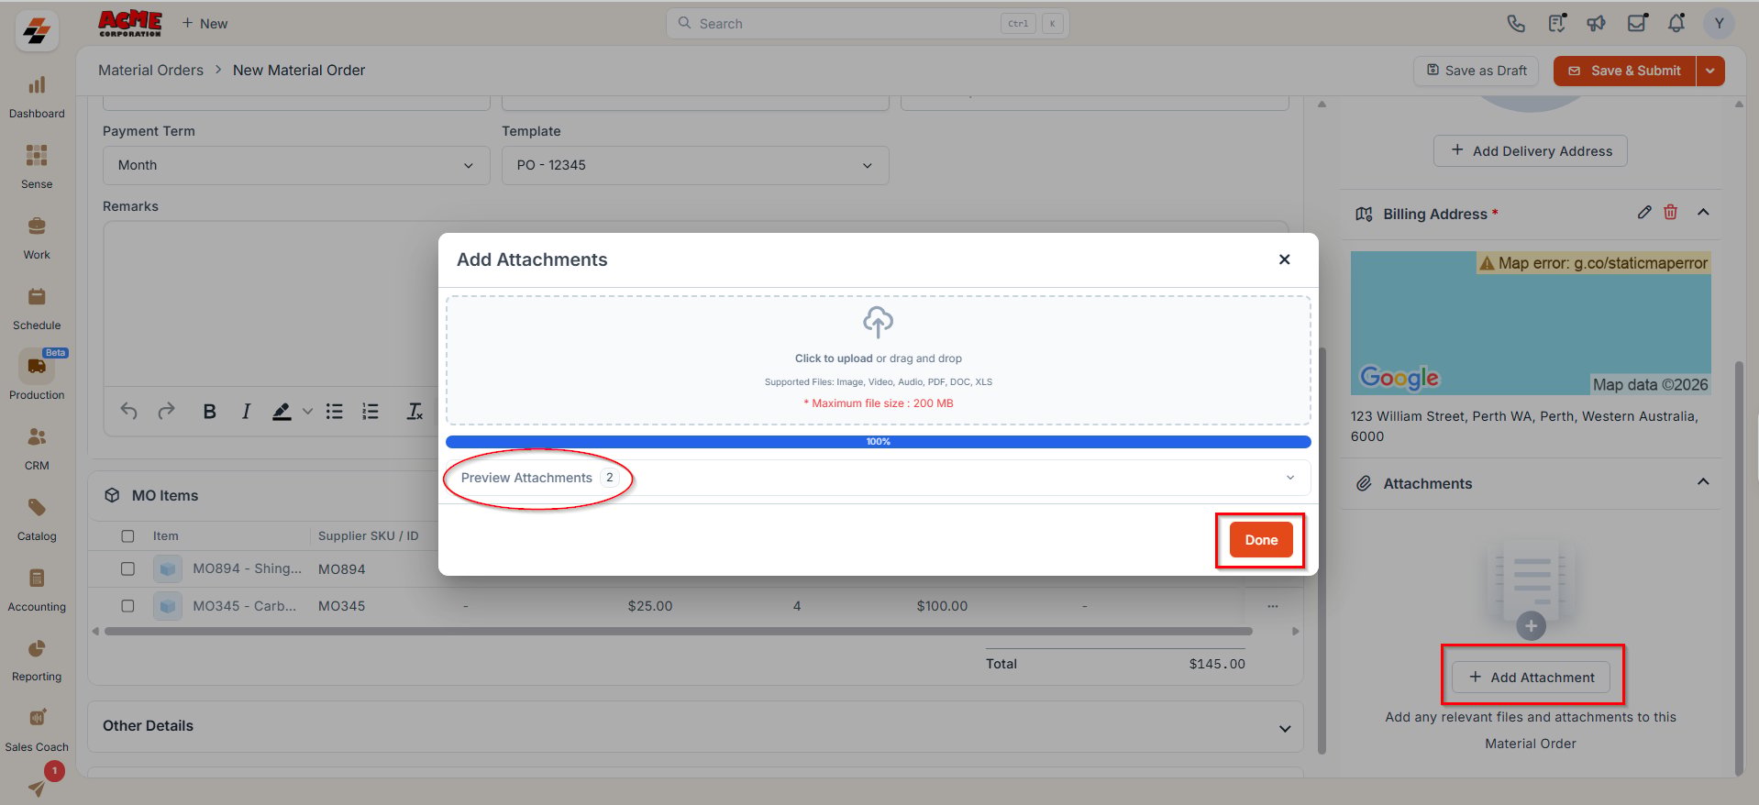Open the Catalog sidebar icon

(37, 518)
